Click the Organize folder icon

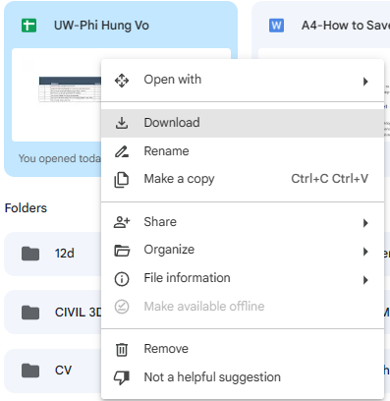122,251
